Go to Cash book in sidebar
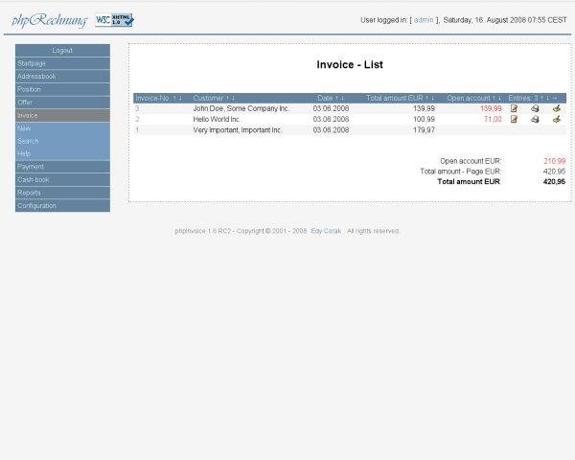This screenshot has width=575, height=460. 34,179
